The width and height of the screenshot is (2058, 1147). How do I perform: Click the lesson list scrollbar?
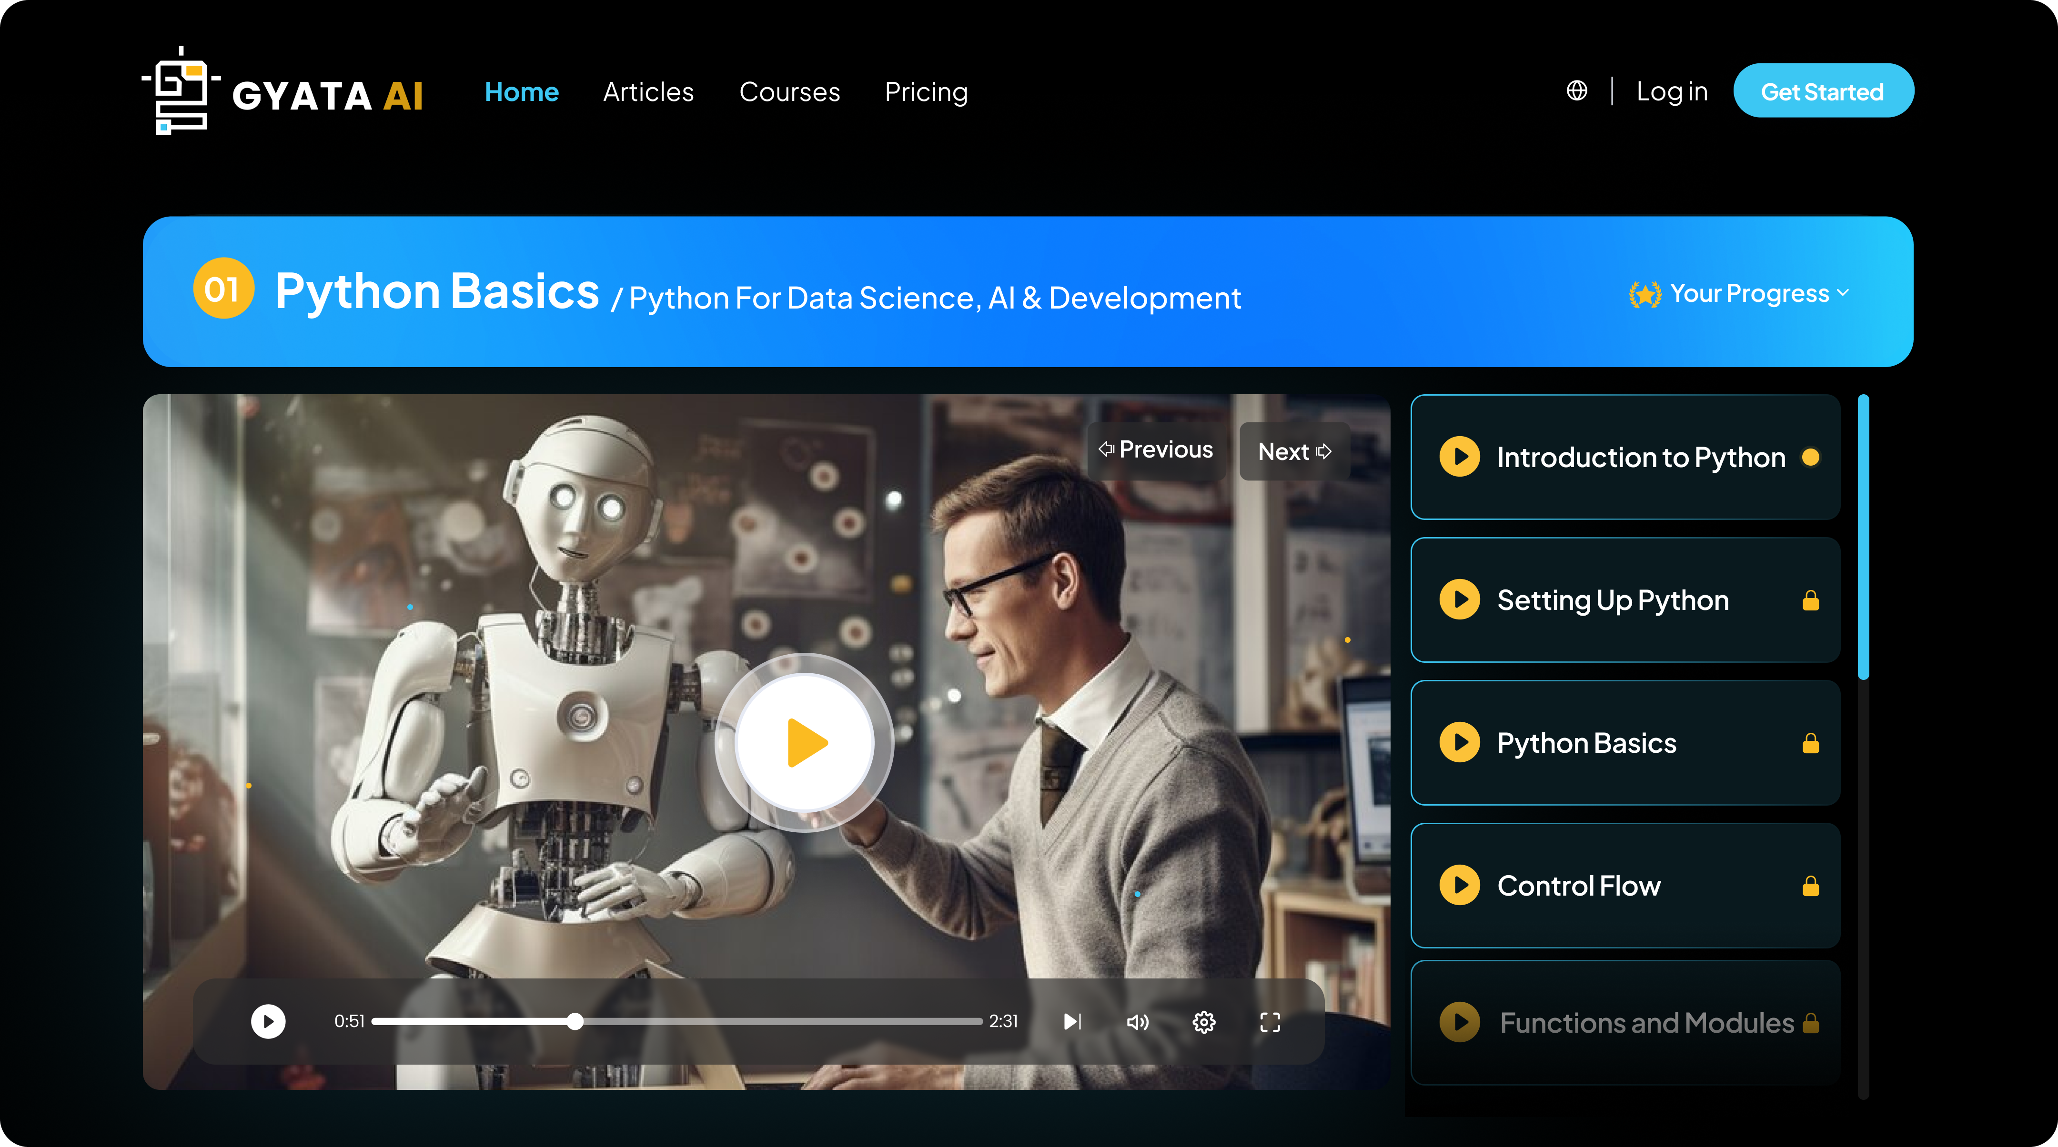point(1863,537)
